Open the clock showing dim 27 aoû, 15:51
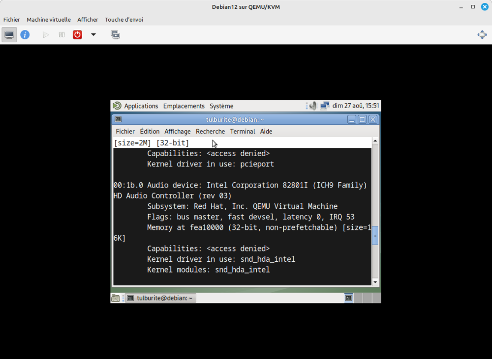The height and width of the screenshot is (359, 492). pos(356,106)
